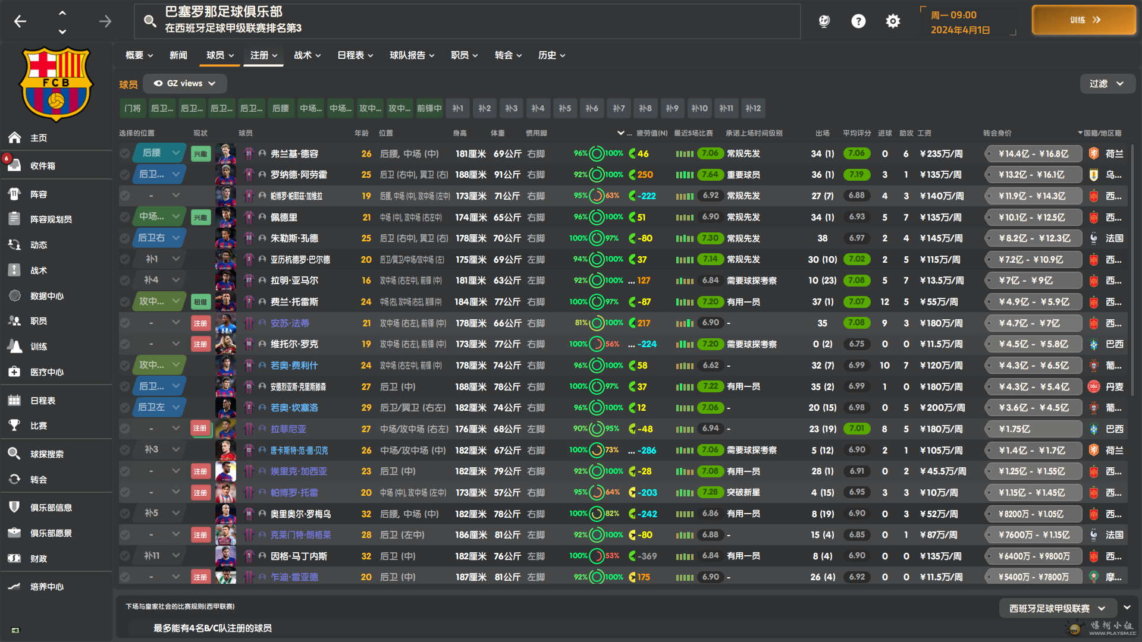Open the help question mark icon
The height and width of the screenshot is (642, 1142).
[x=858, y=21]
